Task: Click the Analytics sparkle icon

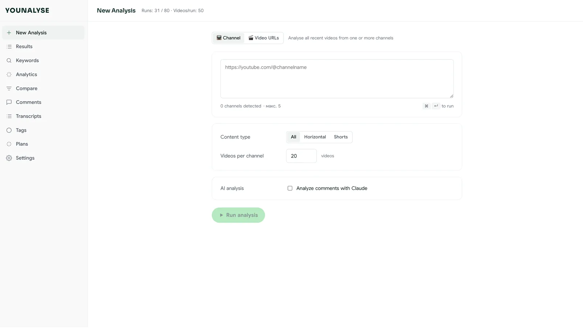Action: coord(9,74)
